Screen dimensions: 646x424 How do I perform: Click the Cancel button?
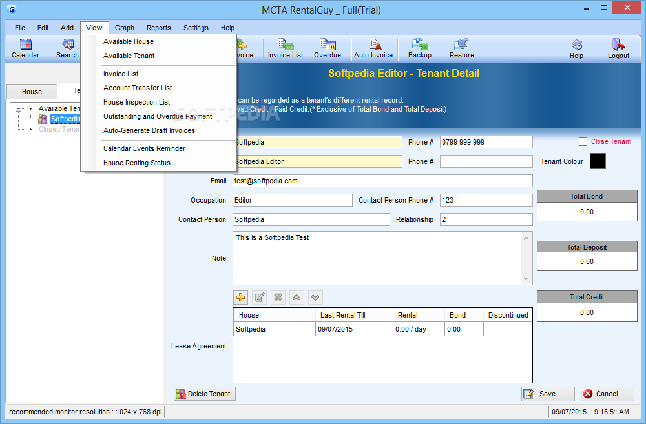pos(607,394)
